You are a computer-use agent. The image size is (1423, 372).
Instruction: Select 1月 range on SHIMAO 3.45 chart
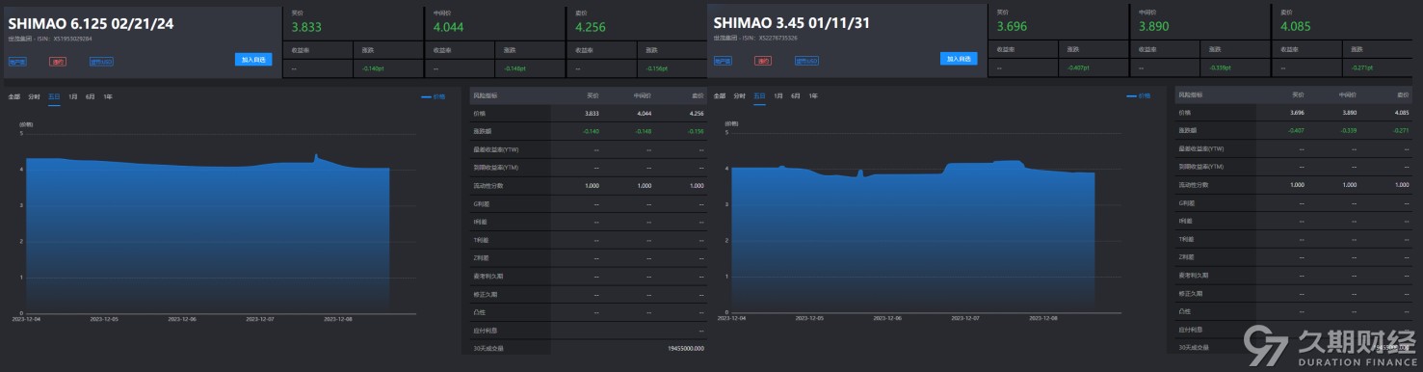pos(778,96)
